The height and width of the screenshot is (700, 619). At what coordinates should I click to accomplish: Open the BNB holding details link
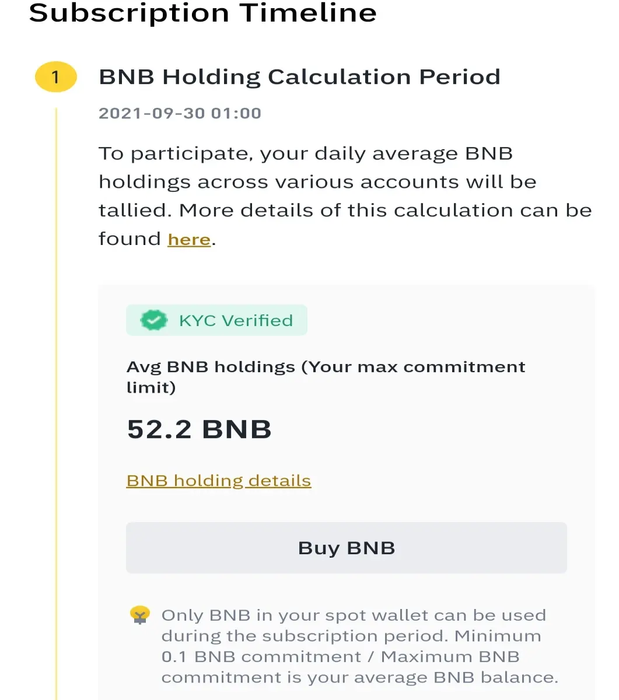pyautogui.click(x=219, y=481)
